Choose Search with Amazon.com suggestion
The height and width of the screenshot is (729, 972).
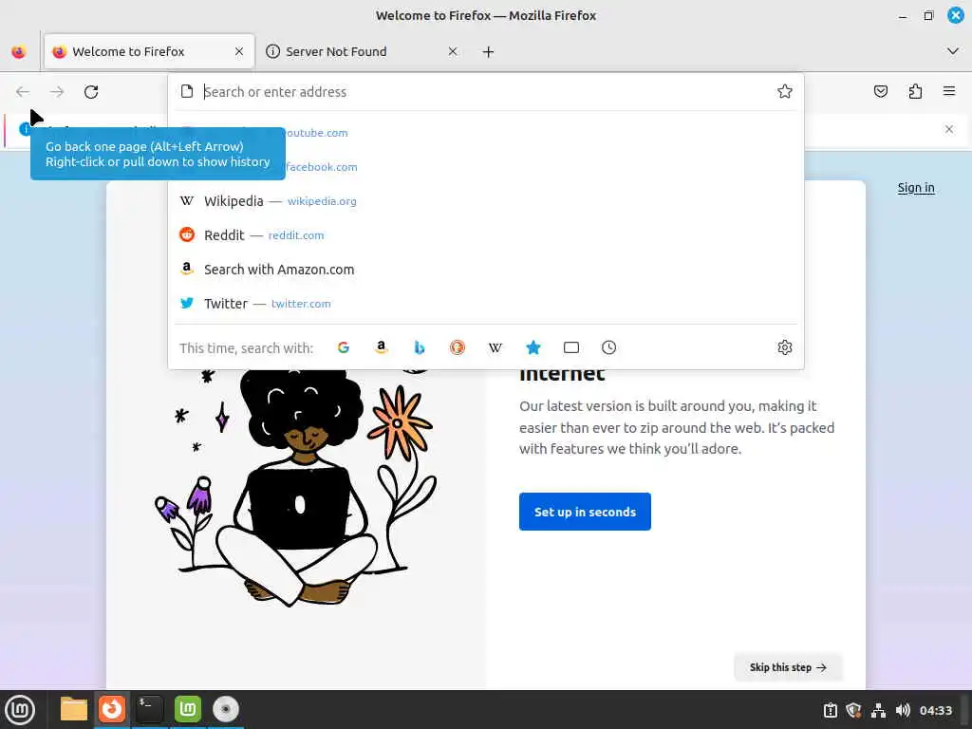[x=486, y=269]
